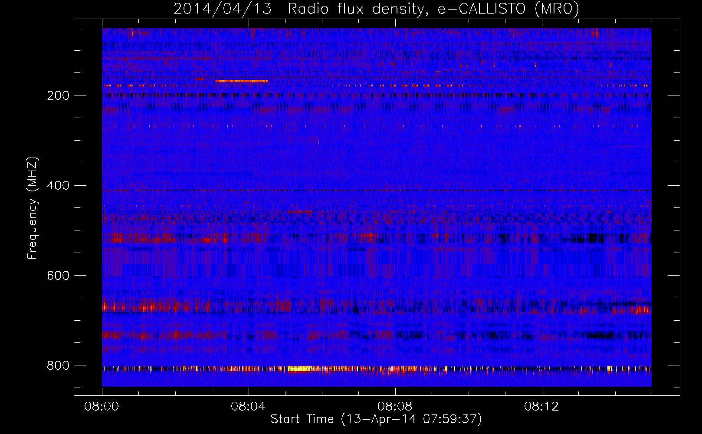Click the 08:04 time tick label
The height and width of the screenshot is (434, 702).
point(248,407)
